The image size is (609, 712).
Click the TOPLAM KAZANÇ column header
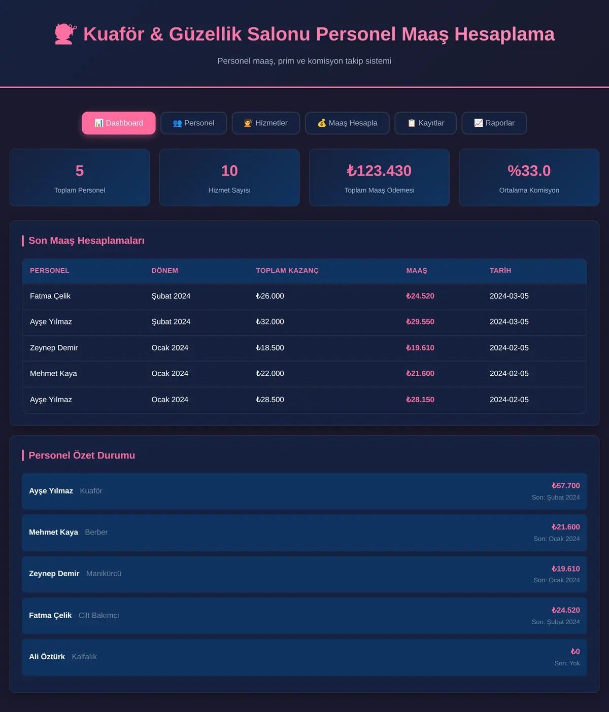click(287, 271)
